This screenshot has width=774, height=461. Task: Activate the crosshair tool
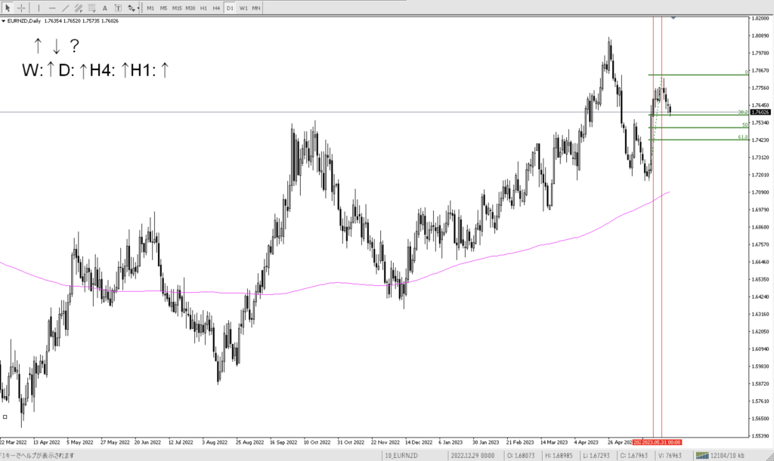coord(21,8)
